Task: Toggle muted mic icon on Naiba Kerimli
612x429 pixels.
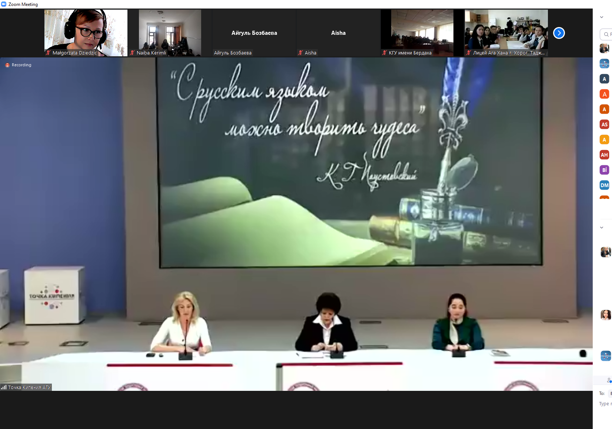Action: click(132, 53)
